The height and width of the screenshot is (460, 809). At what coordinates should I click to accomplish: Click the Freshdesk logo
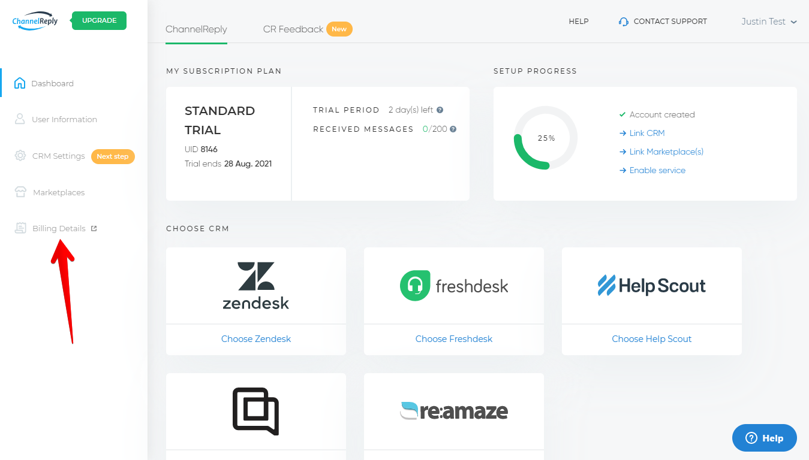coord(454,286)
